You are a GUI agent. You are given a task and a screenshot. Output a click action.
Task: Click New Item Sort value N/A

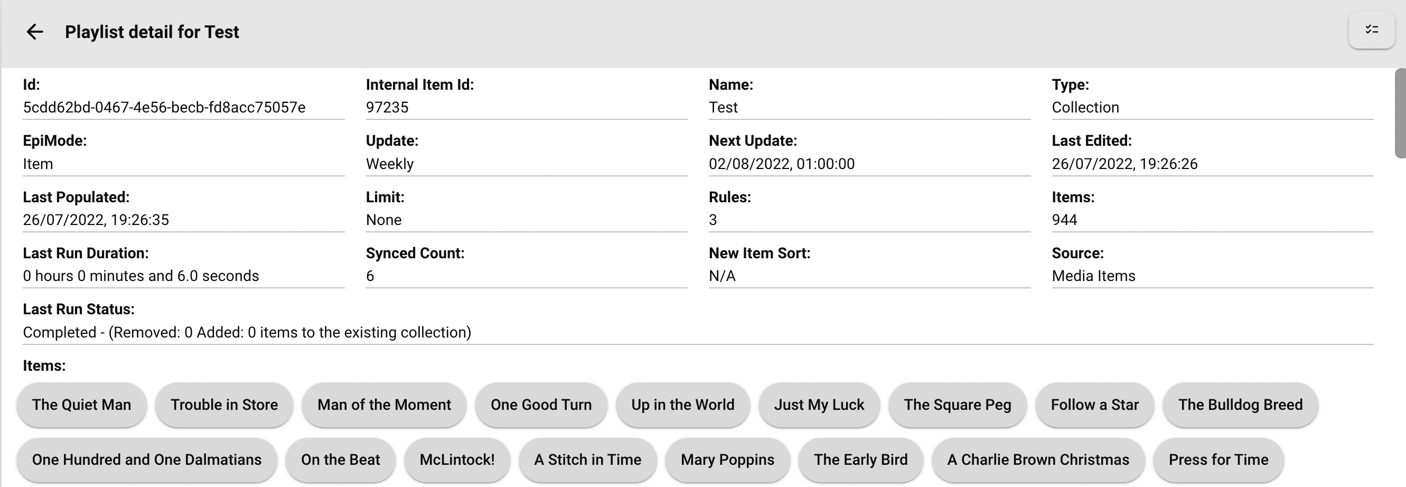tap(722, 276)
